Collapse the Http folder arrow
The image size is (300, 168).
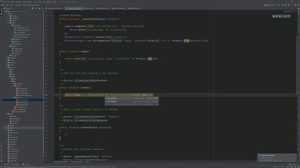(8, 23)
